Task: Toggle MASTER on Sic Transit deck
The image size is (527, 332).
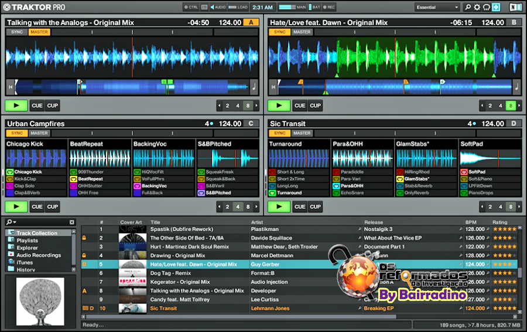Action: [302, 133]
